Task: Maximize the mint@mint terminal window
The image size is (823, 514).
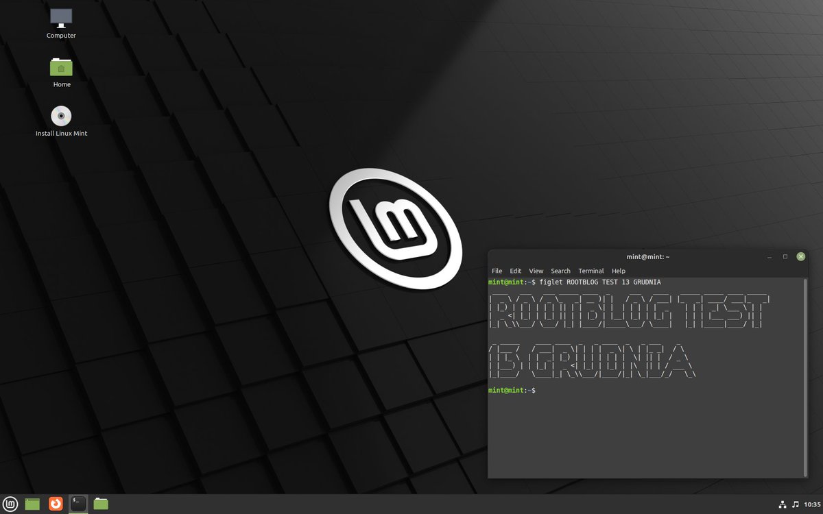Action: [785, 256]
